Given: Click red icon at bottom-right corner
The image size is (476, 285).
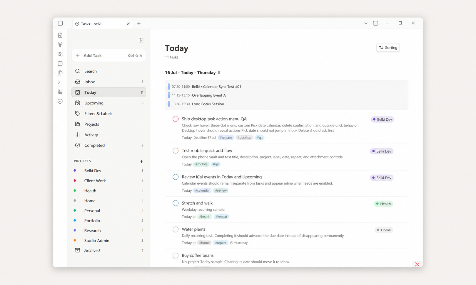Looking at the screenshot, I should 417,264.
